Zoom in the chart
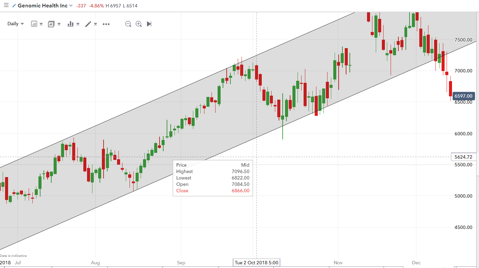Screen dimensions: 479x268 point(139,24)
